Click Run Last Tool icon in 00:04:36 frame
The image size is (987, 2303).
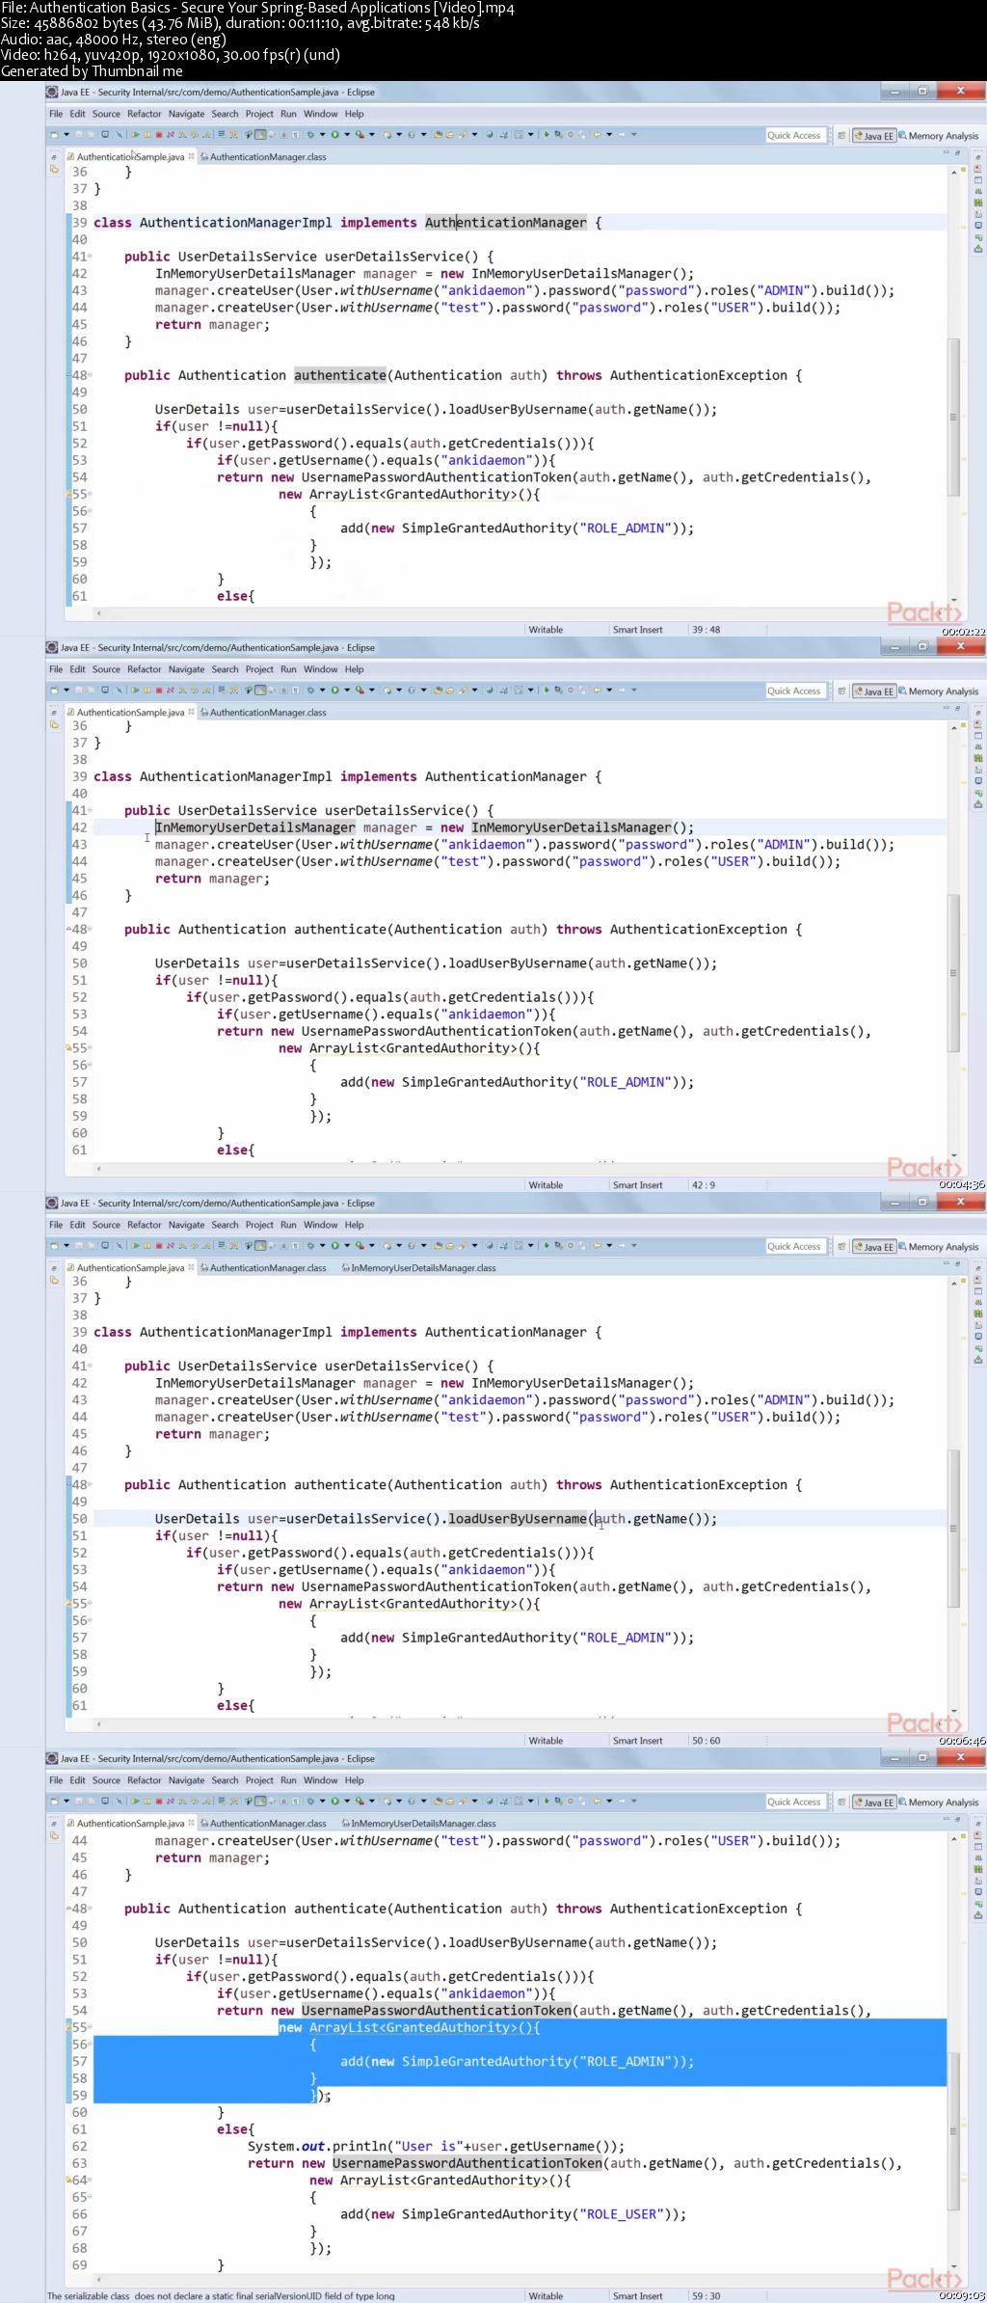click(359, 691)
